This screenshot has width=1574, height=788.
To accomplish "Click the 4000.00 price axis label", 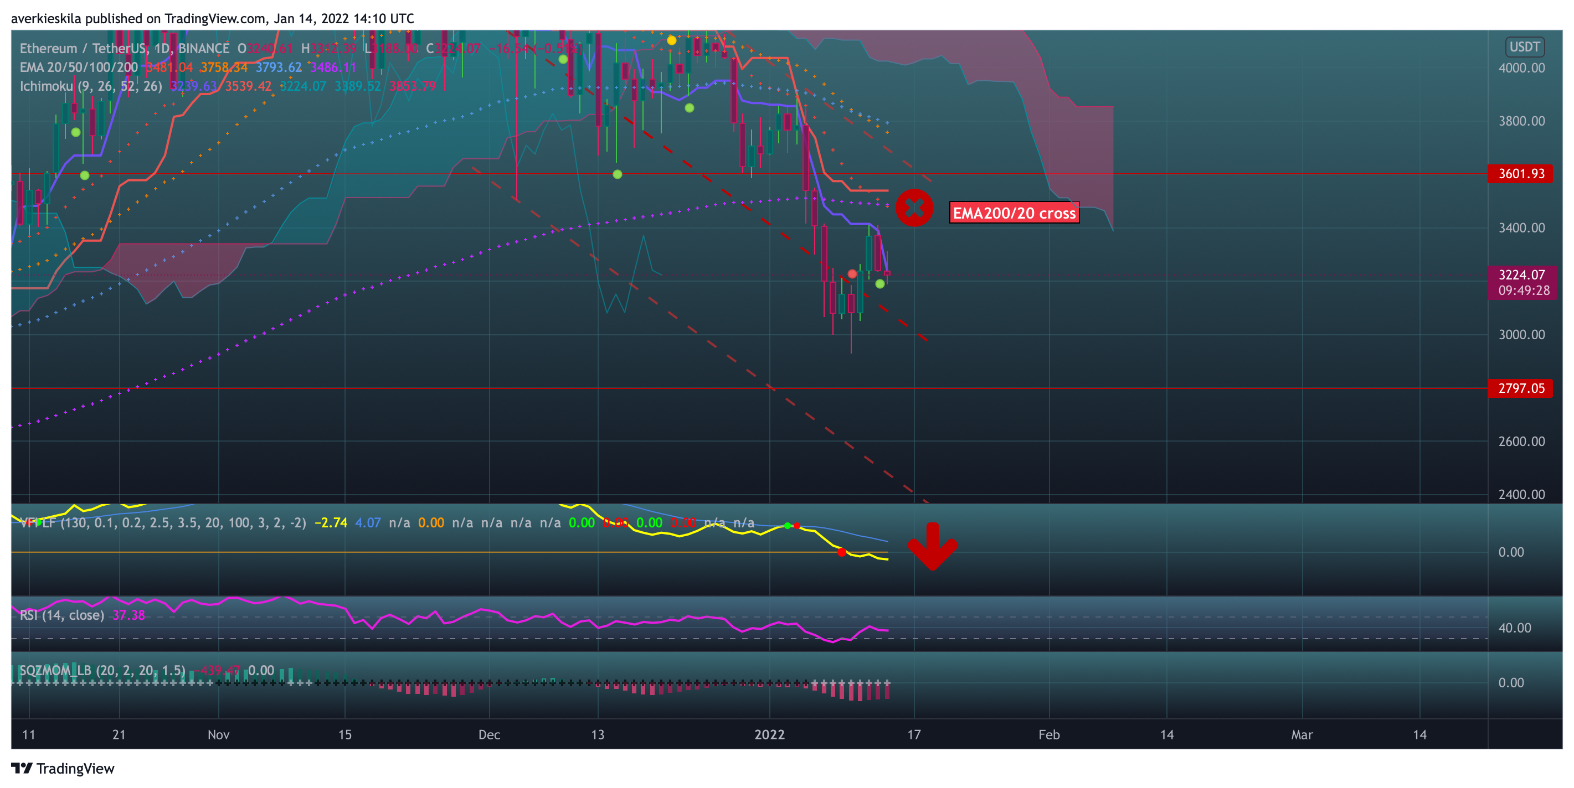I will tap(1521, 68).
